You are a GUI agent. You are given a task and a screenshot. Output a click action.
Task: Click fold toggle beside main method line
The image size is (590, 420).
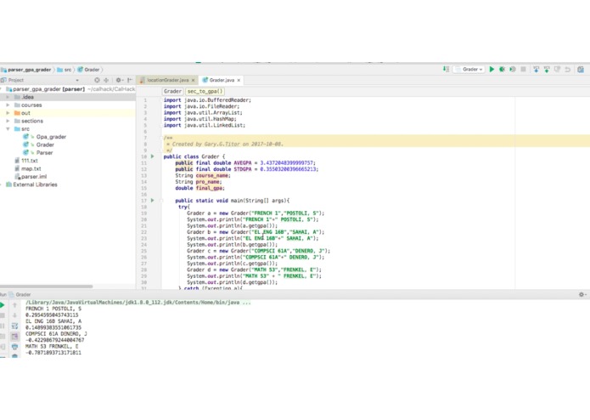click(x=162, y=201)
